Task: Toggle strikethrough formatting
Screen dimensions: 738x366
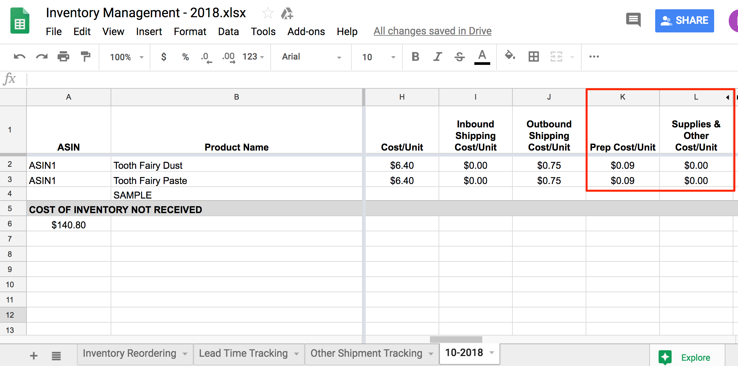Action: [459, 57]
